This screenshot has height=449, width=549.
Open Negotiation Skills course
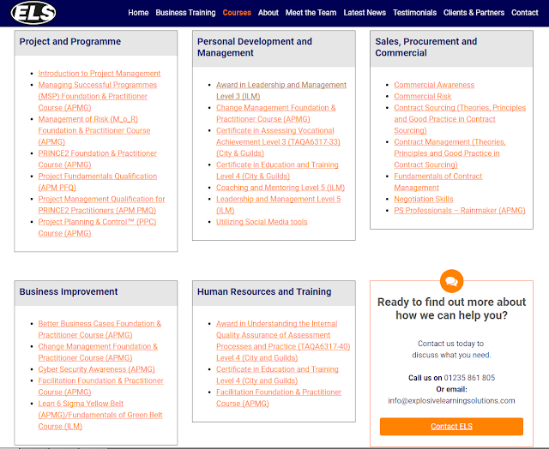point(424,199)
